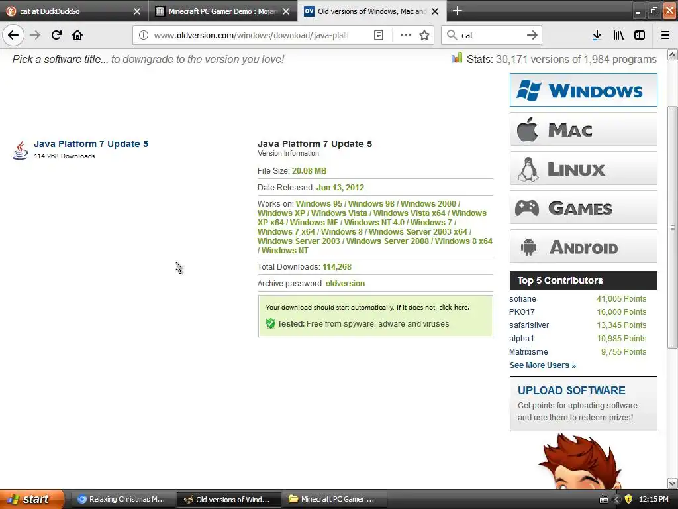Click the search magnifier icon
678x509 pixels.
[452, 35]
